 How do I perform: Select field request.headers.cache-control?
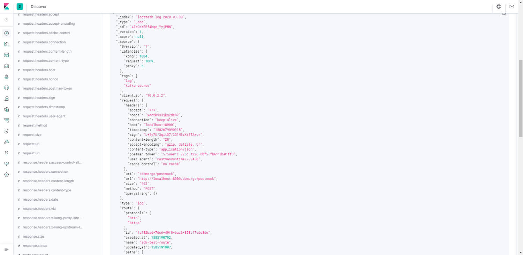point(46,33)
